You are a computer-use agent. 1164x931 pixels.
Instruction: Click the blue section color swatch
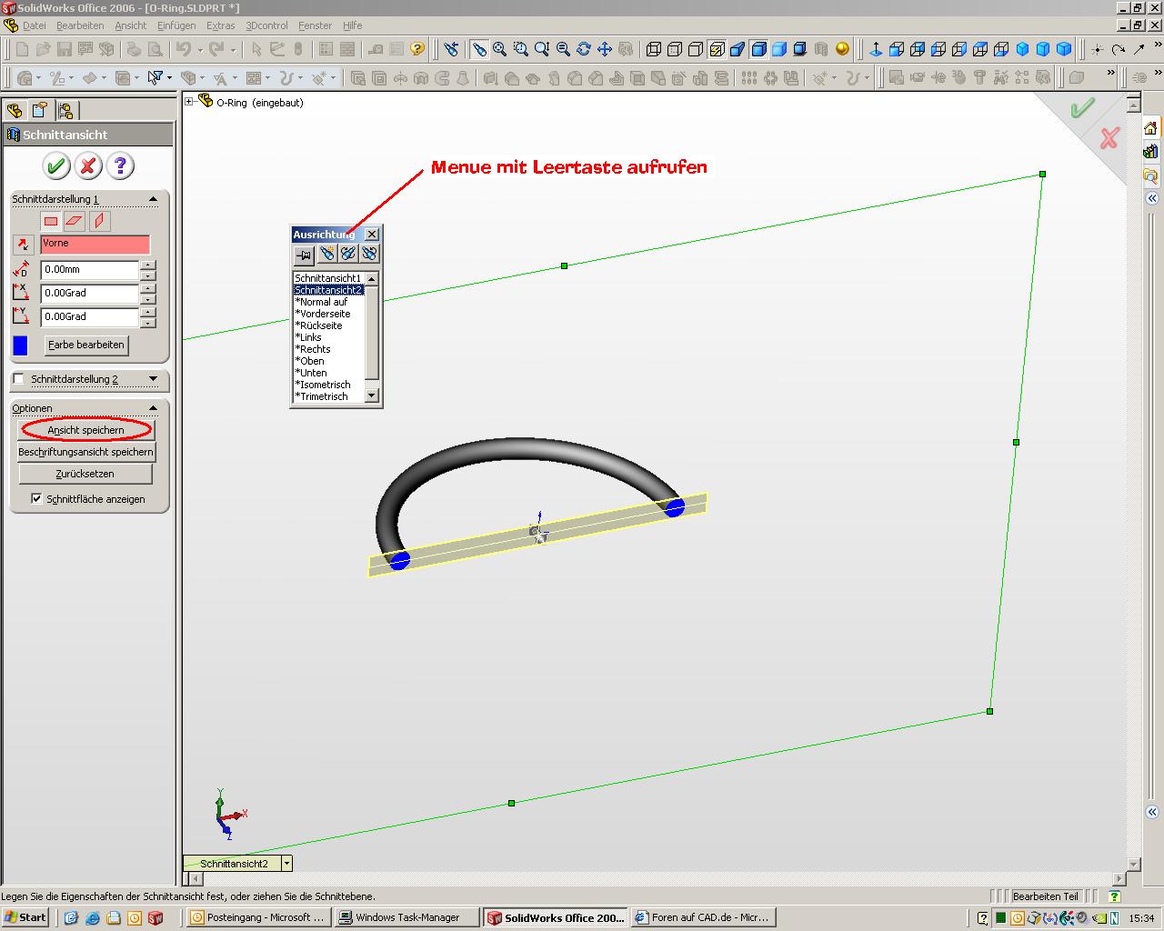[21, 345]
